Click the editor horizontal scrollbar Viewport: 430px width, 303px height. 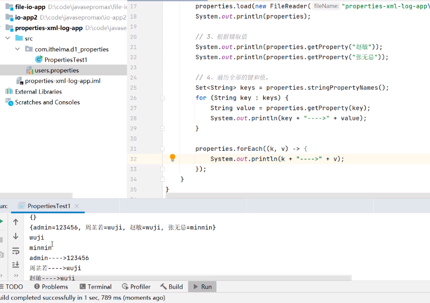(x=297, y=195)
